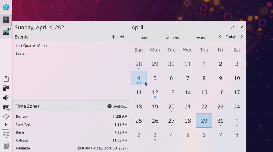273x152 pixels.
Task: Open the clipboard tray icon
Action: (6, 79)
